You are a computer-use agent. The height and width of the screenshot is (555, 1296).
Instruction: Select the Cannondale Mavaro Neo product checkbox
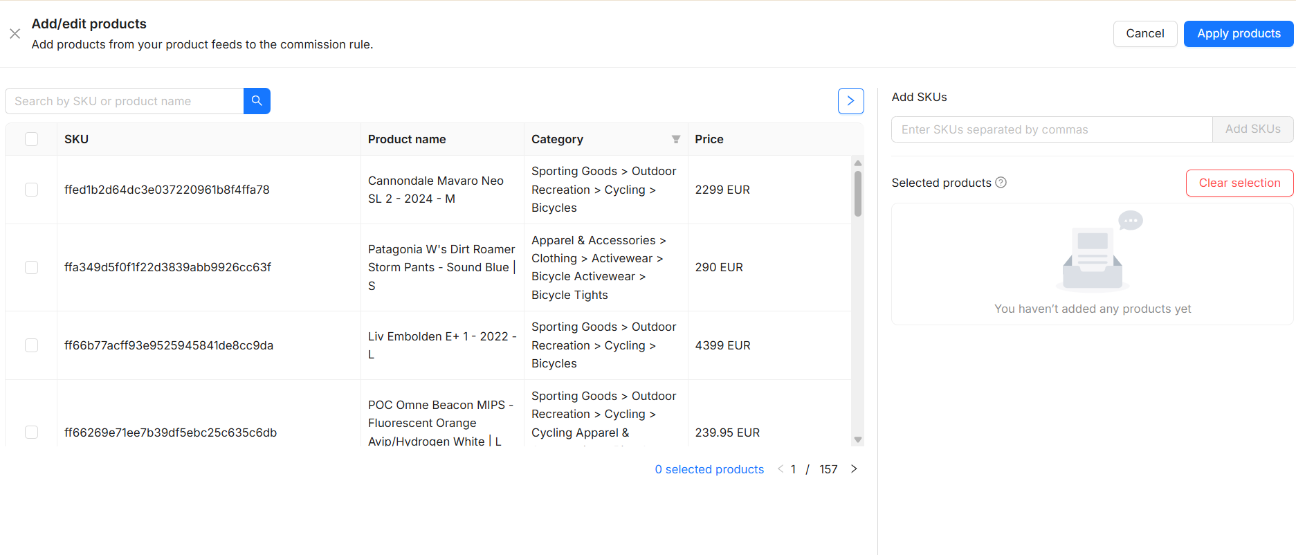pos(31,190)
